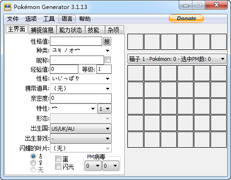
Task: Open the 选项 menu
Action: pos(31,19)
